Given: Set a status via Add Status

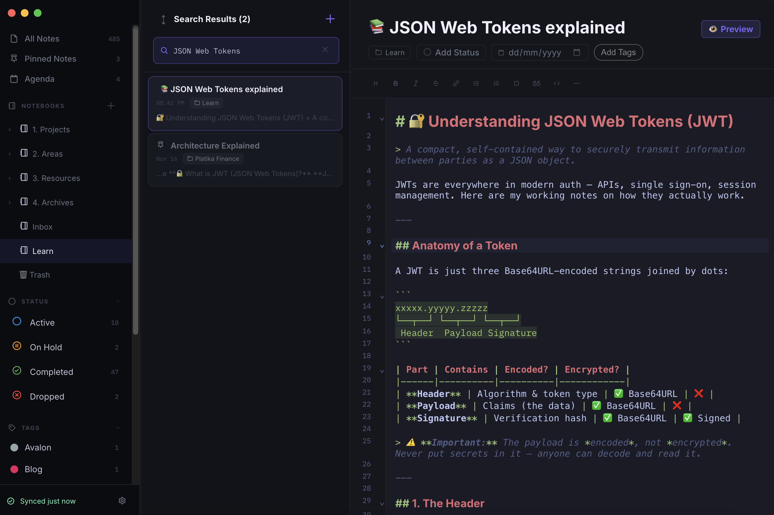Looking at the screenshot, I should tap(451, 52).
